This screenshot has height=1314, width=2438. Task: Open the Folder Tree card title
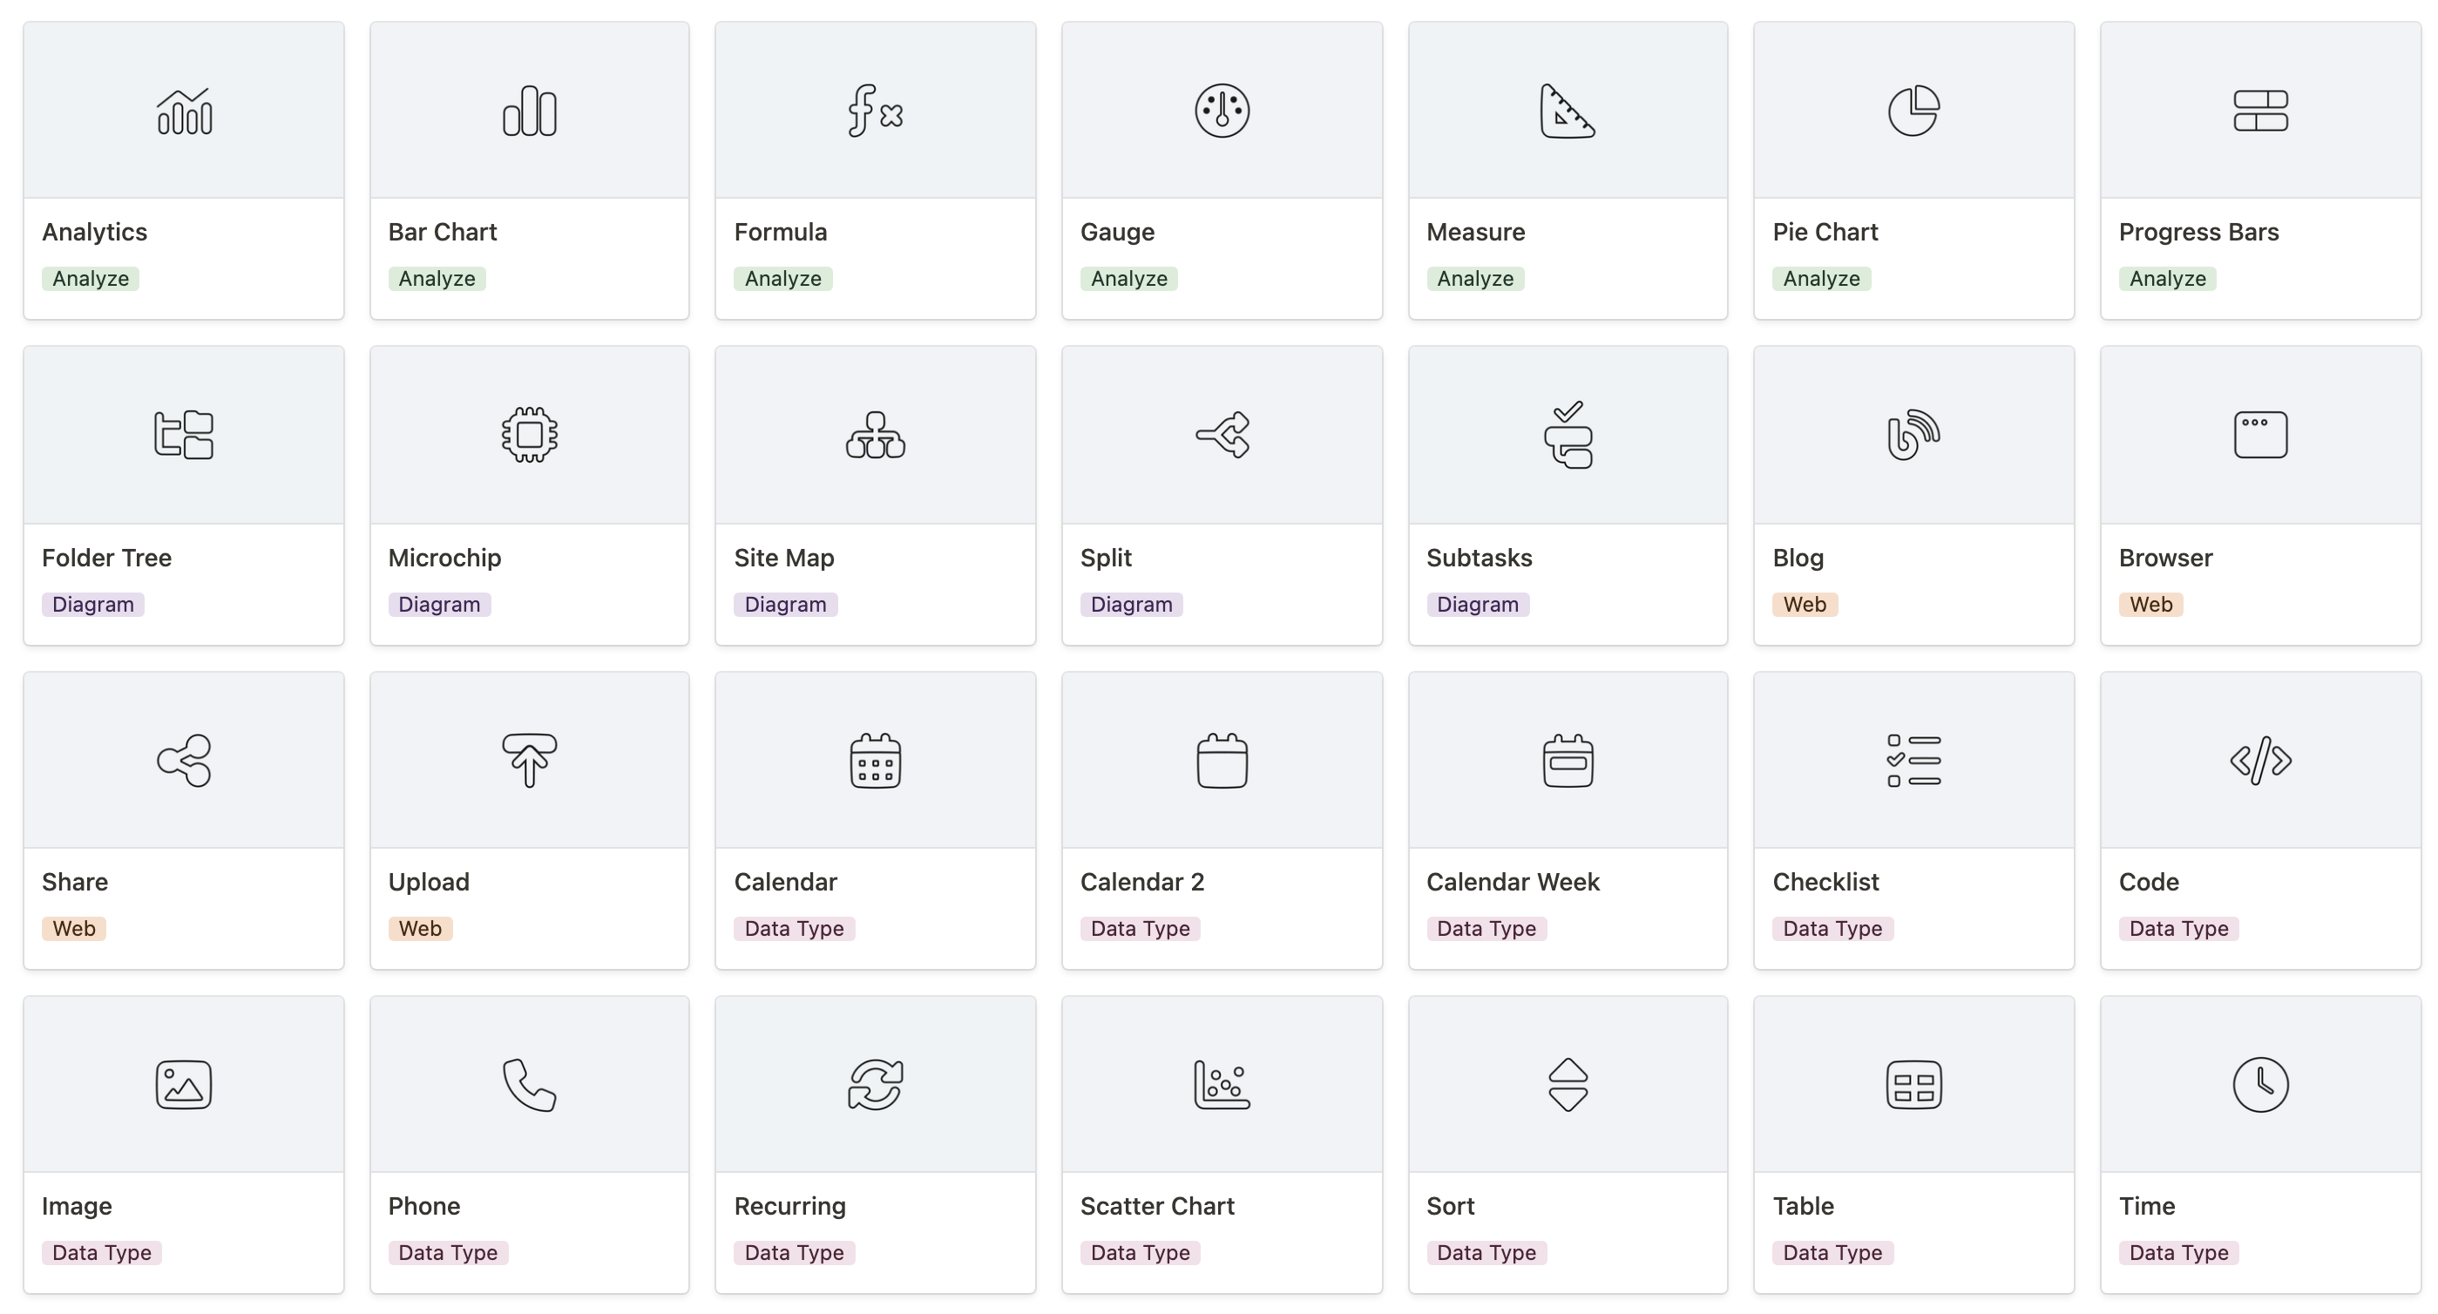coord(107,558)
